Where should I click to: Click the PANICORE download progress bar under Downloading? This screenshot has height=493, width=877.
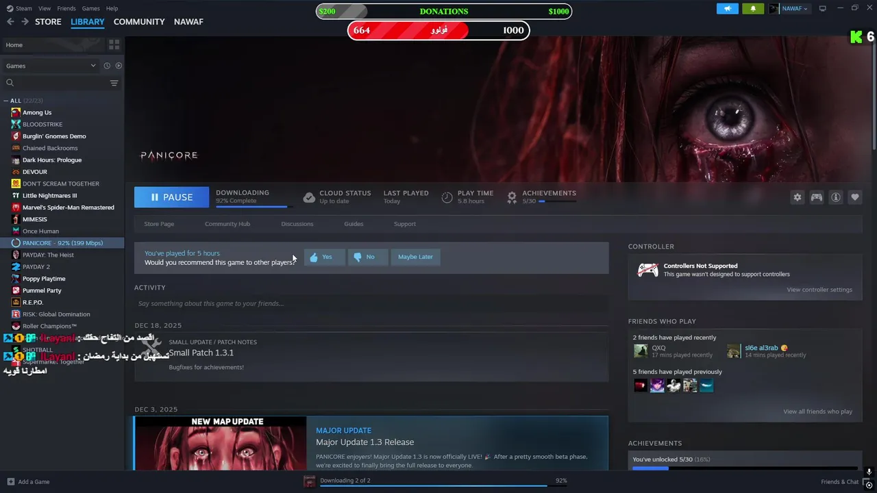[254, 206]
